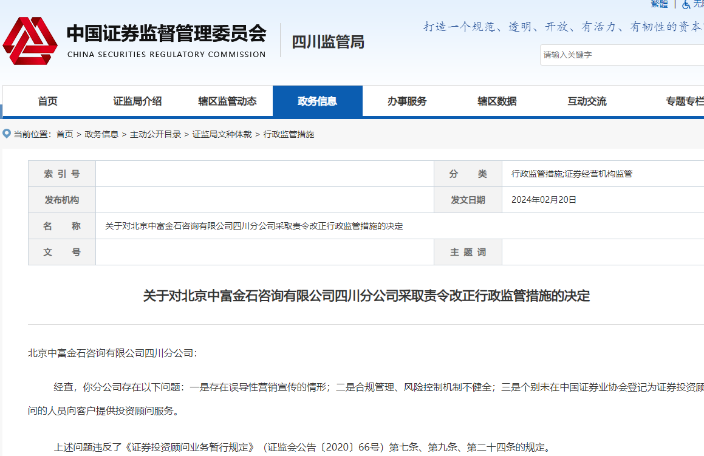Click the 请输入关键字 search field
This screenshot has width=704, height=456.
click(x=622, y=55)
